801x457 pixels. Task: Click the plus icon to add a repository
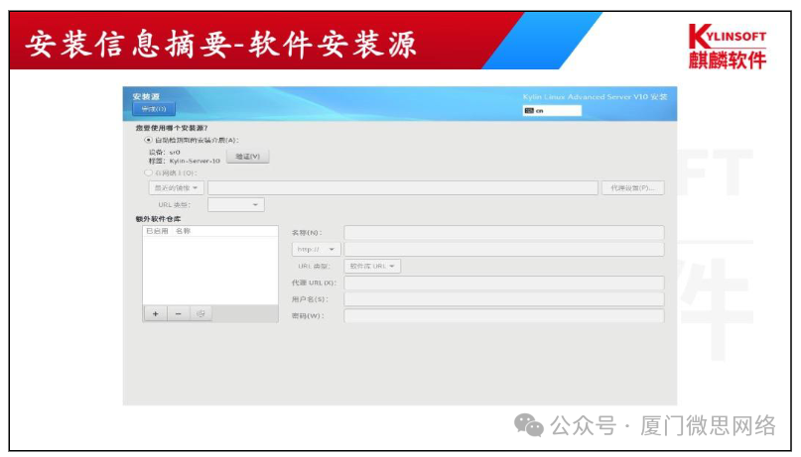point(155,313)
